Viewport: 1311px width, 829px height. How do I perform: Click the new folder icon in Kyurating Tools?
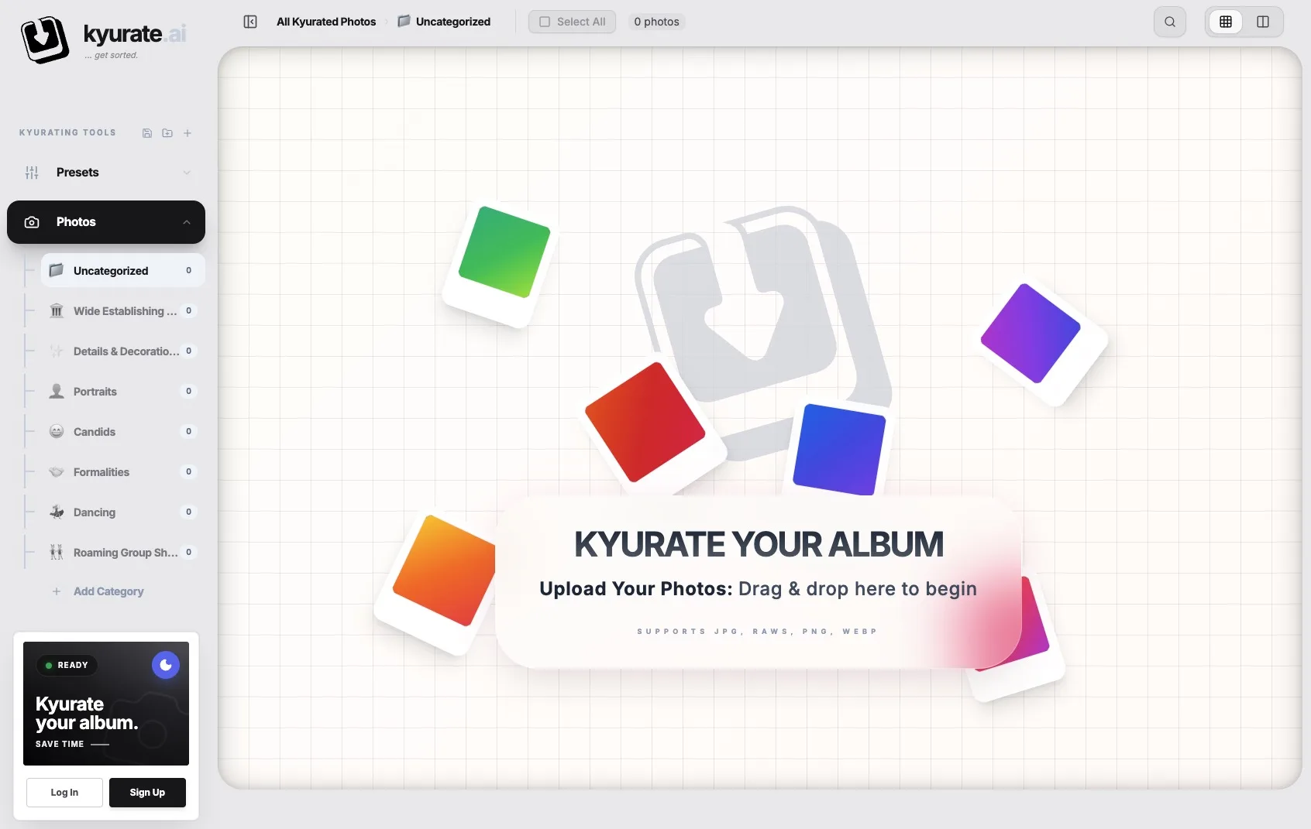(167, 133)
